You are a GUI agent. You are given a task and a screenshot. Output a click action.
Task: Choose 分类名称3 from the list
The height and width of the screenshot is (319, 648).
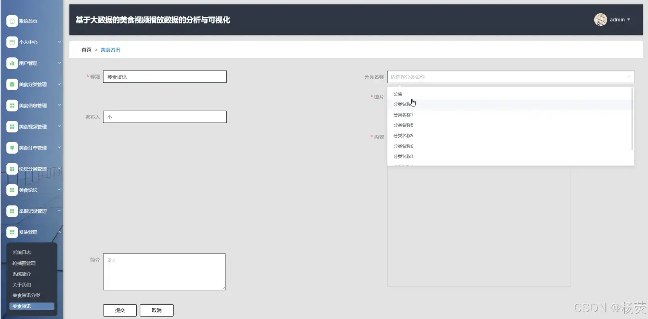point(510,156)
